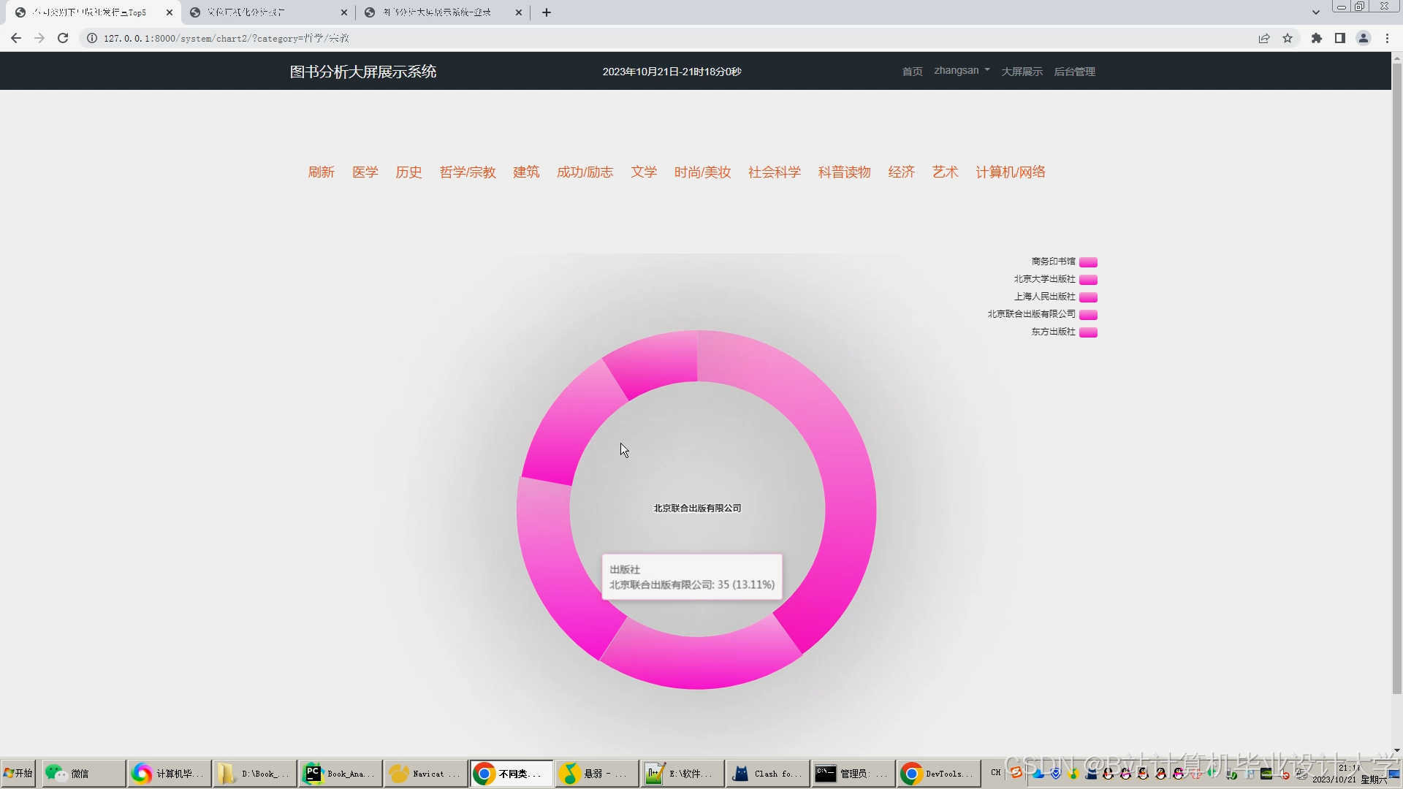Go to 后台管理 page
Screen dimensions: 1403x789
point(1074,72)
